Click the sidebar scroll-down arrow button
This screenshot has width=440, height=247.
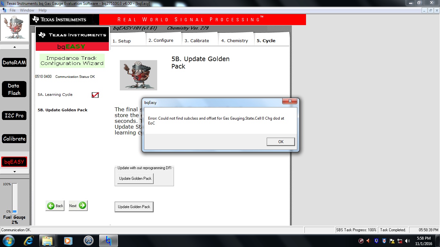pyautogui.click(x=14, y=172)
